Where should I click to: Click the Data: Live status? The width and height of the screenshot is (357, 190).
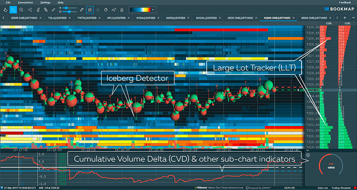[323, 187]
